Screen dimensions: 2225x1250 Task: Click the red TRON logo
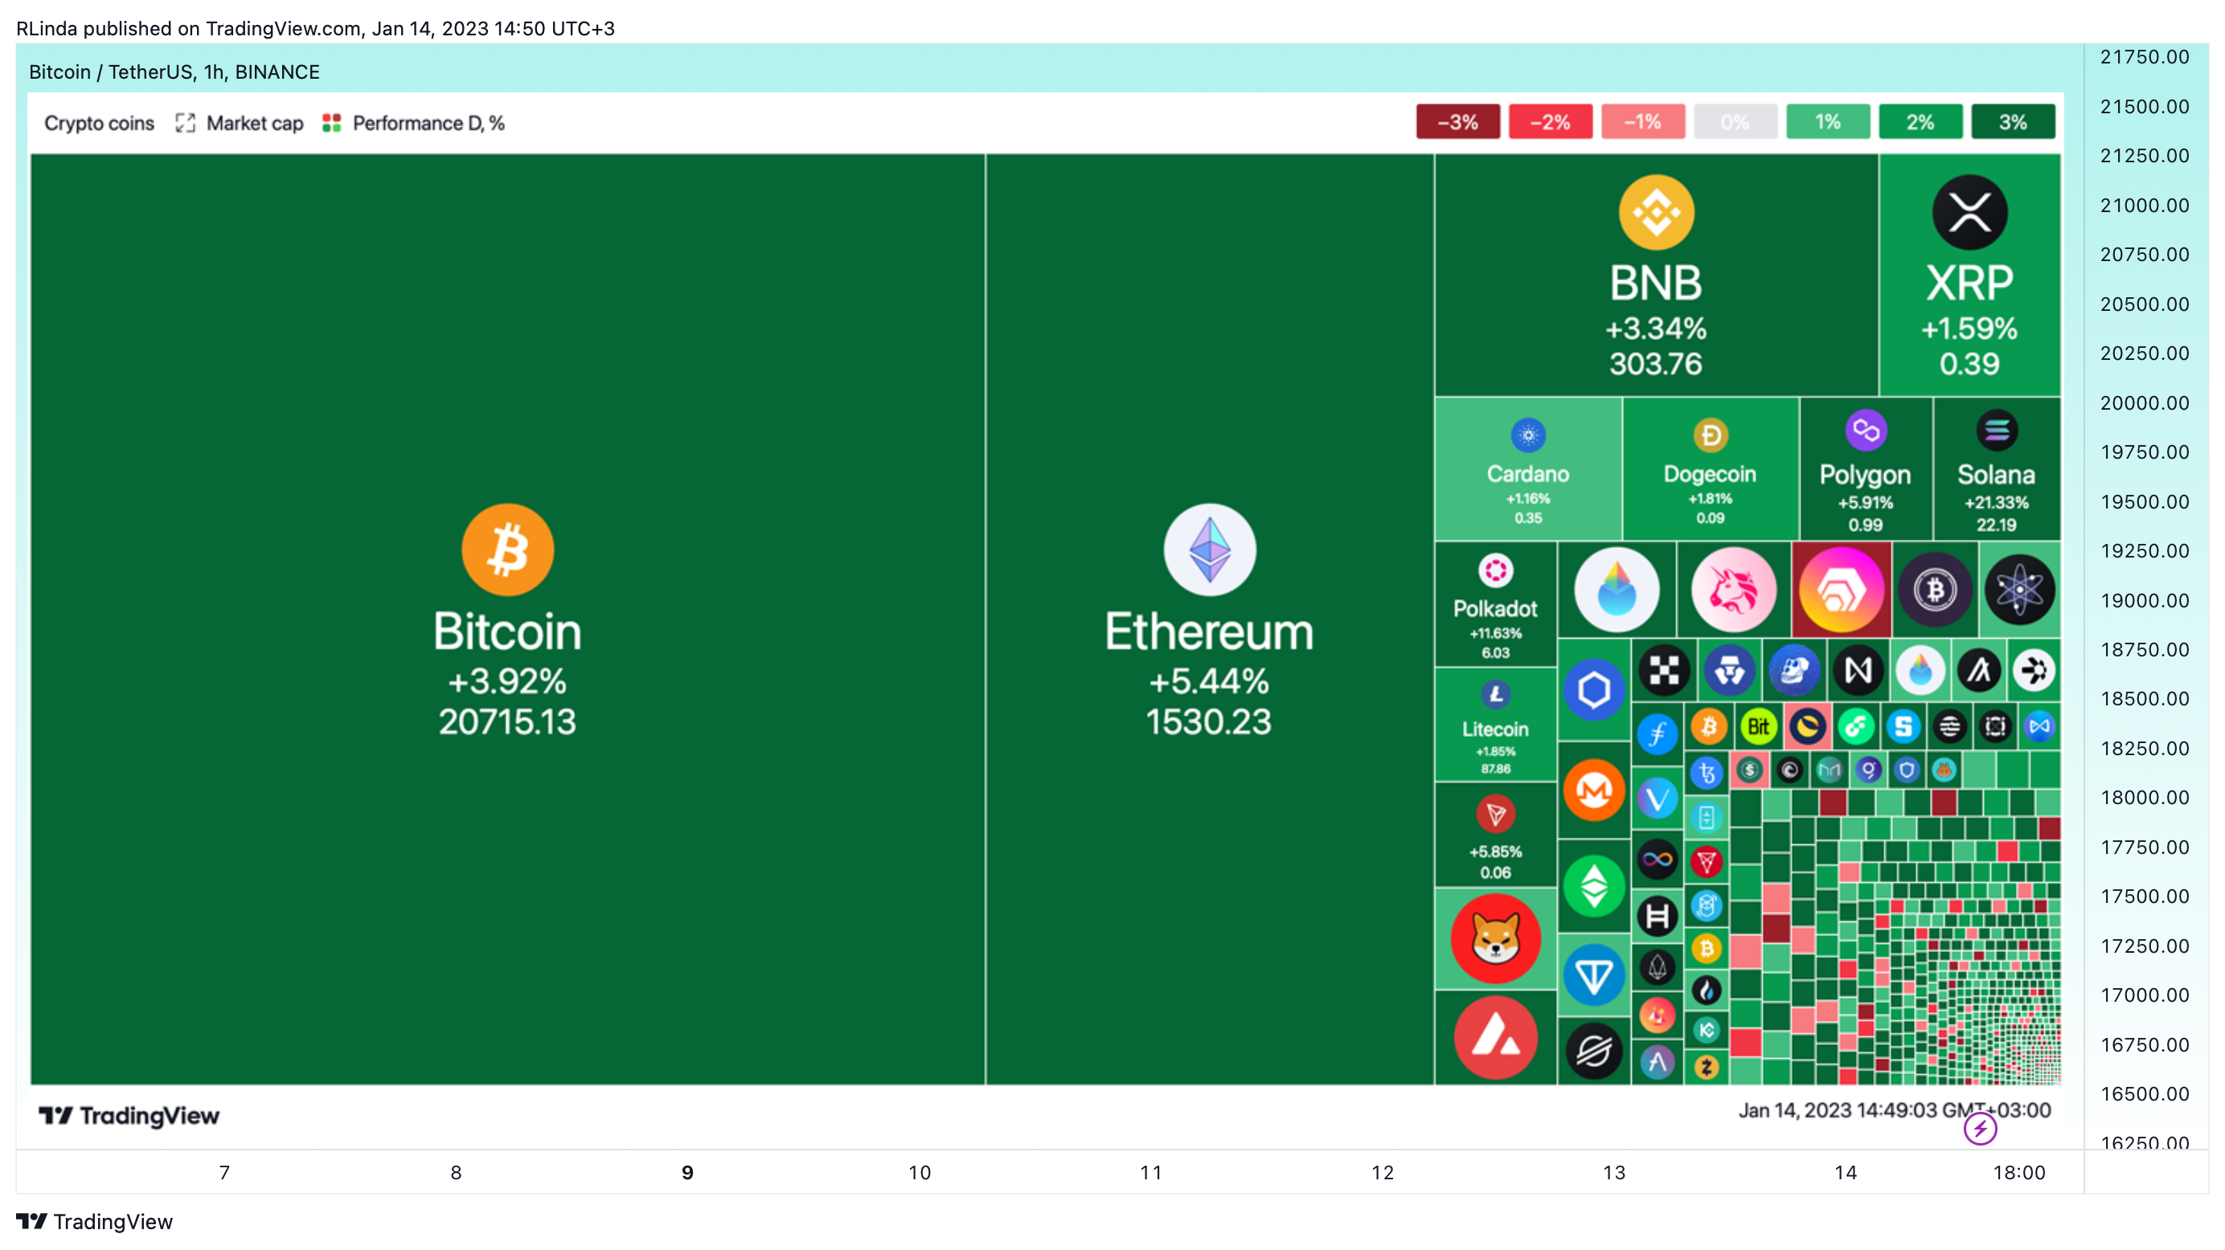pyautogui.click(x=1495, y=814)
